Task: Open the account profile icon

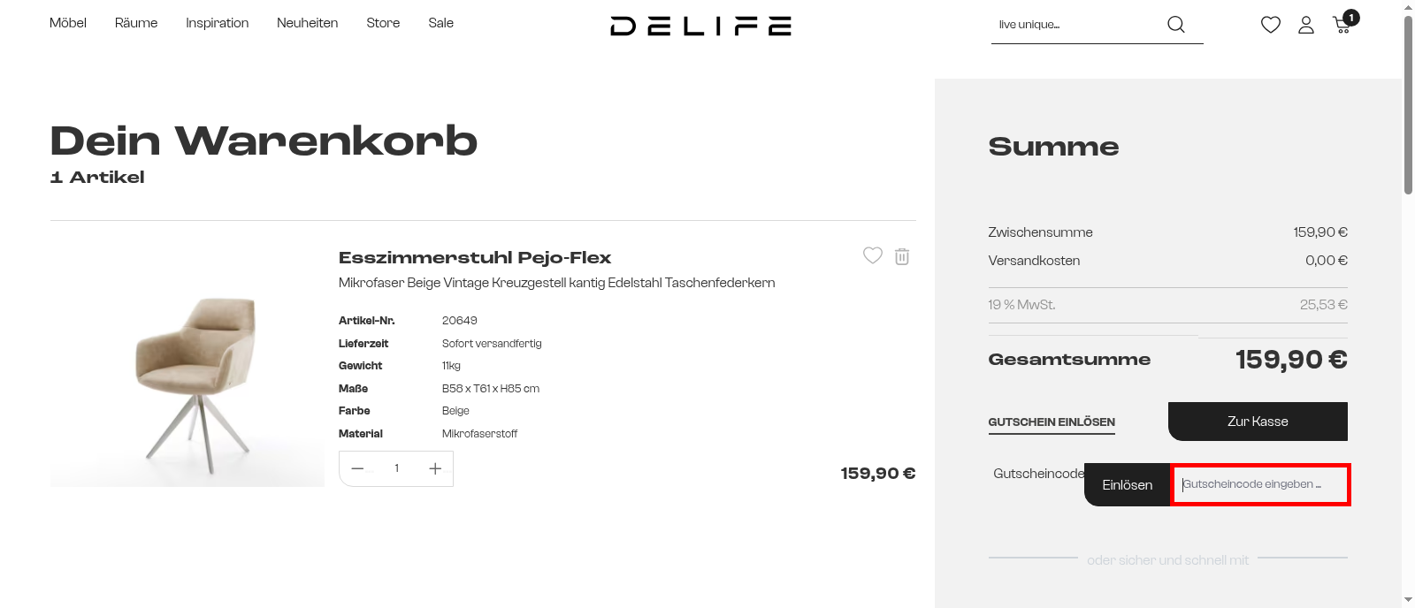Action: 1306,26
